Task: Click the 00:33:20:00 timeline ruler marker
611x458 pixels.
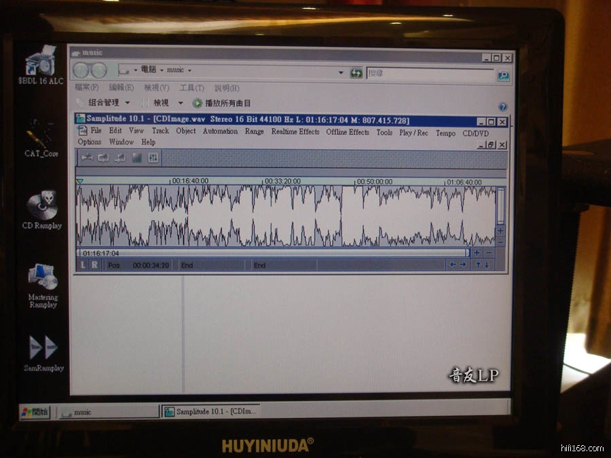Action: pos(282,181)
